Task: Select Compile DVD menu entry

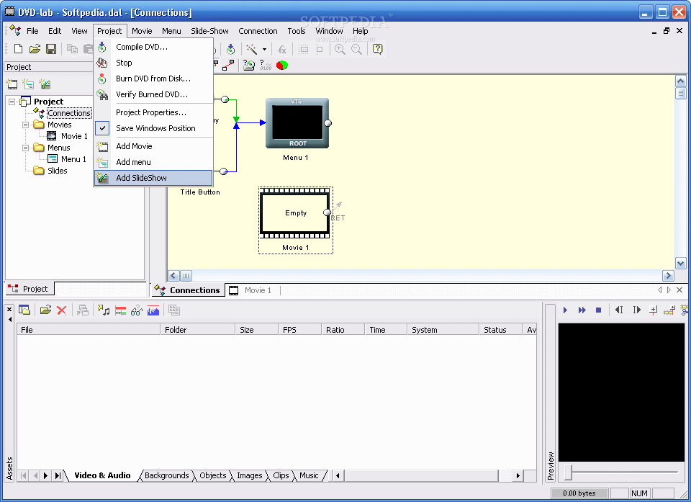Action: [x=153, y=47]
